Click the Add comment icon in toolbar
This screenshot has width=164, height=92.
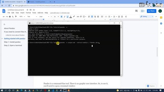(x=81, y=17)
